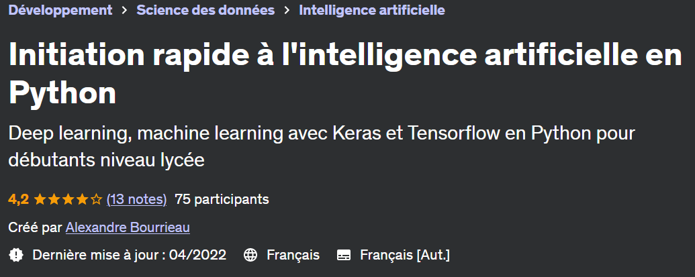The image size is (695, 277).
Task: Open Intelligence artificielle breadcrumb link
Action: (372, 10)
